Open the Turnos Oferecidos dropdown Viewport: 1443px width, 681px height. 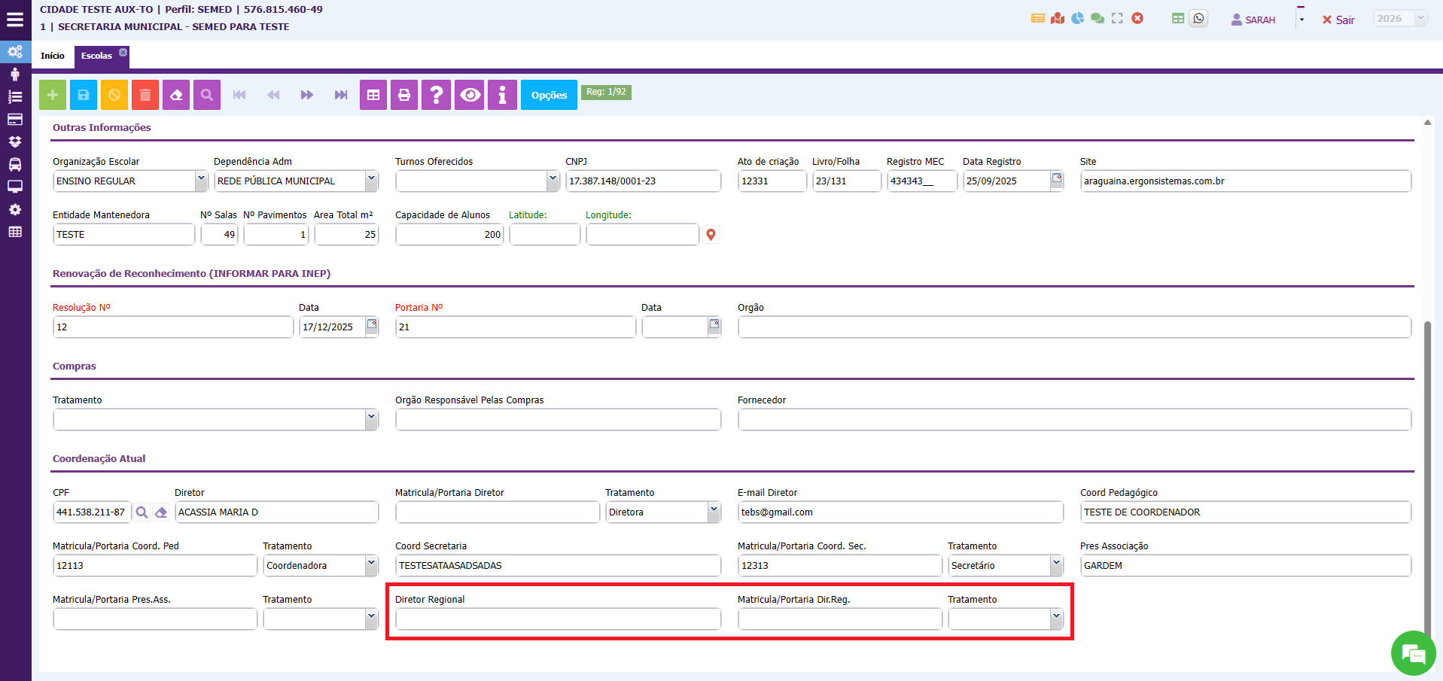pyautogui.click(x=553, y=181)
